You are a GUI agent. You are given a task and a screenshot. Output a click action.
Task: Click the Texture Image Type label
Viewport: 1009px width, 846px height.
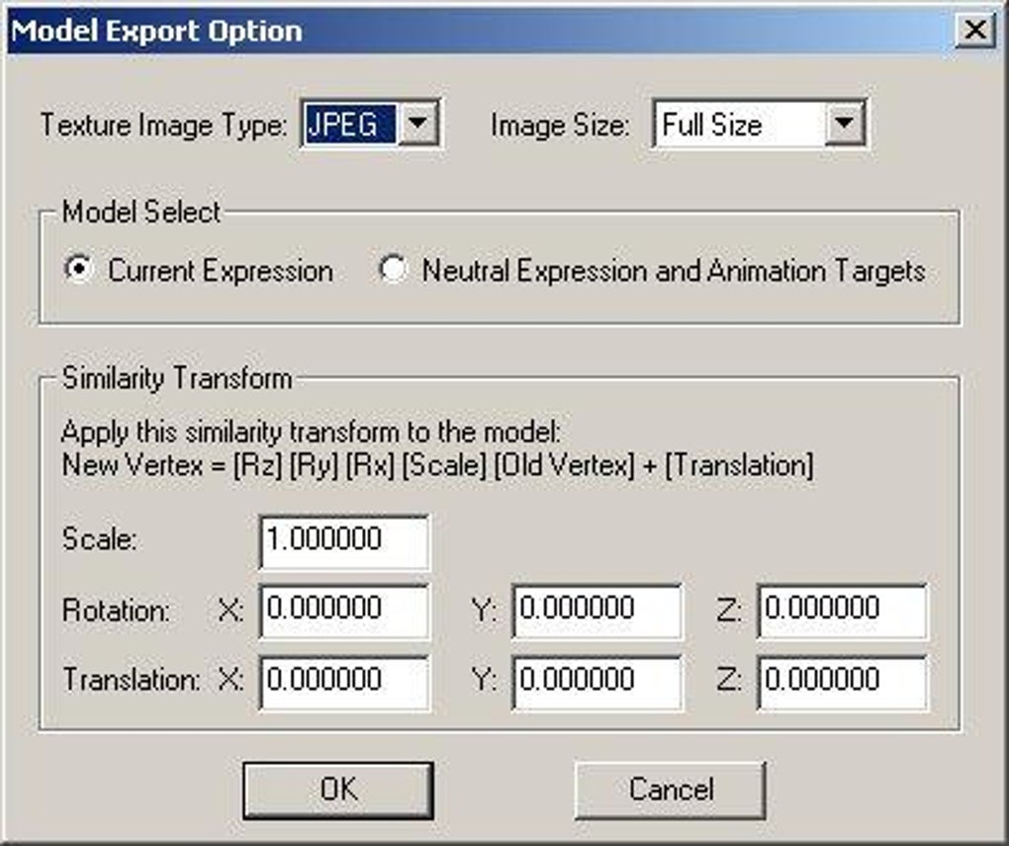164,126
